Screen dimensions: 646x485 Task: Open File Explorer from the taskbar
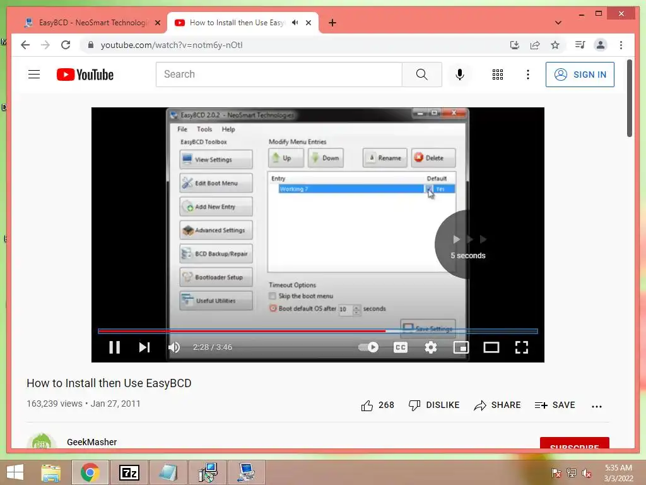(51, 472)
